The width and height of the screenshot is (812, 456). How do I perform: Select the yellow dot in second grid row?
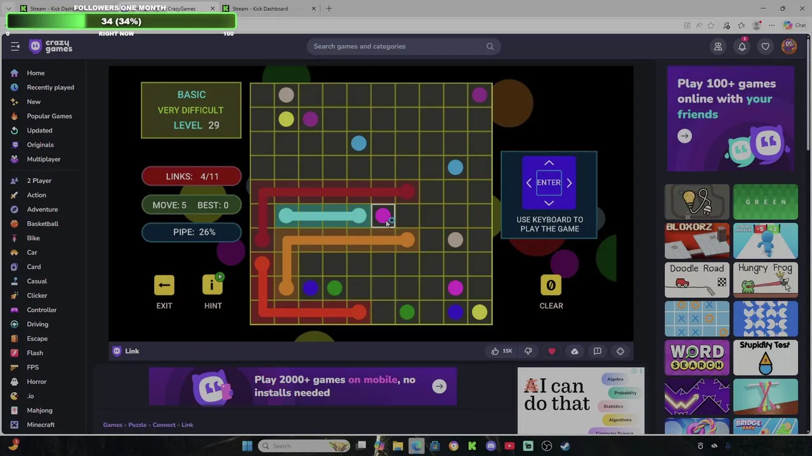[286, 119]
